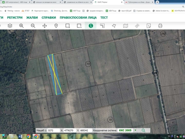Click the green search magnifier by coordinates
Screen dimensions: 185x139
click(x=143, y=130)
